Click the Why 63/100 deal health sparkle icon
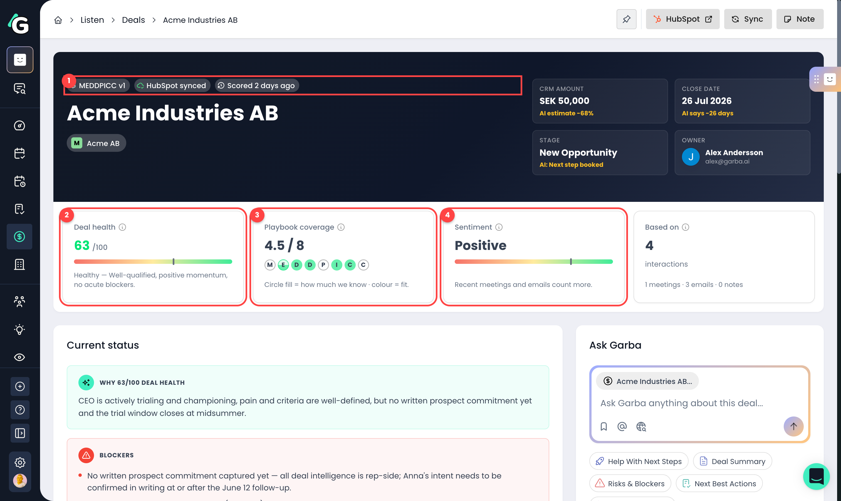The height and width of the screenshot is (501, 841). [x=86, y=383]
